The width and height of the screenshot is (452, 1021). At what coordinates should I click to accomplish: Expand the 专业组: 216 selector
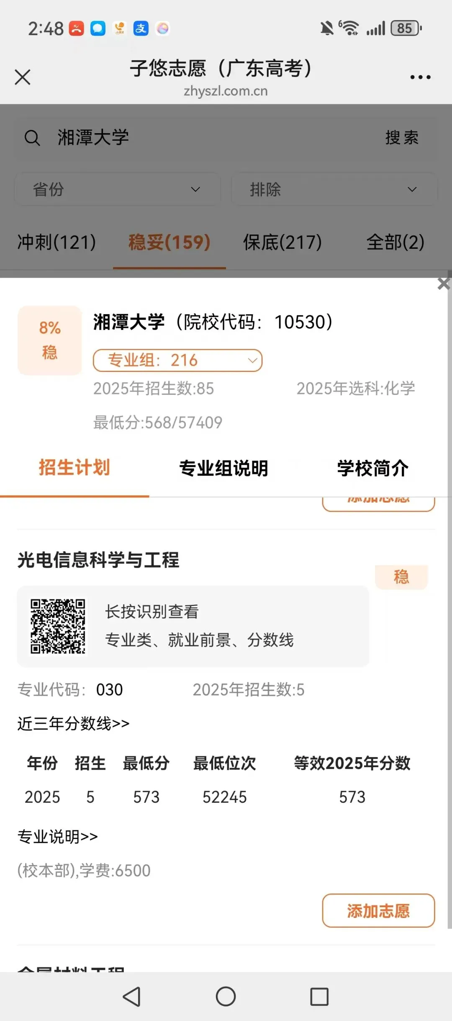tap(177, 360)
